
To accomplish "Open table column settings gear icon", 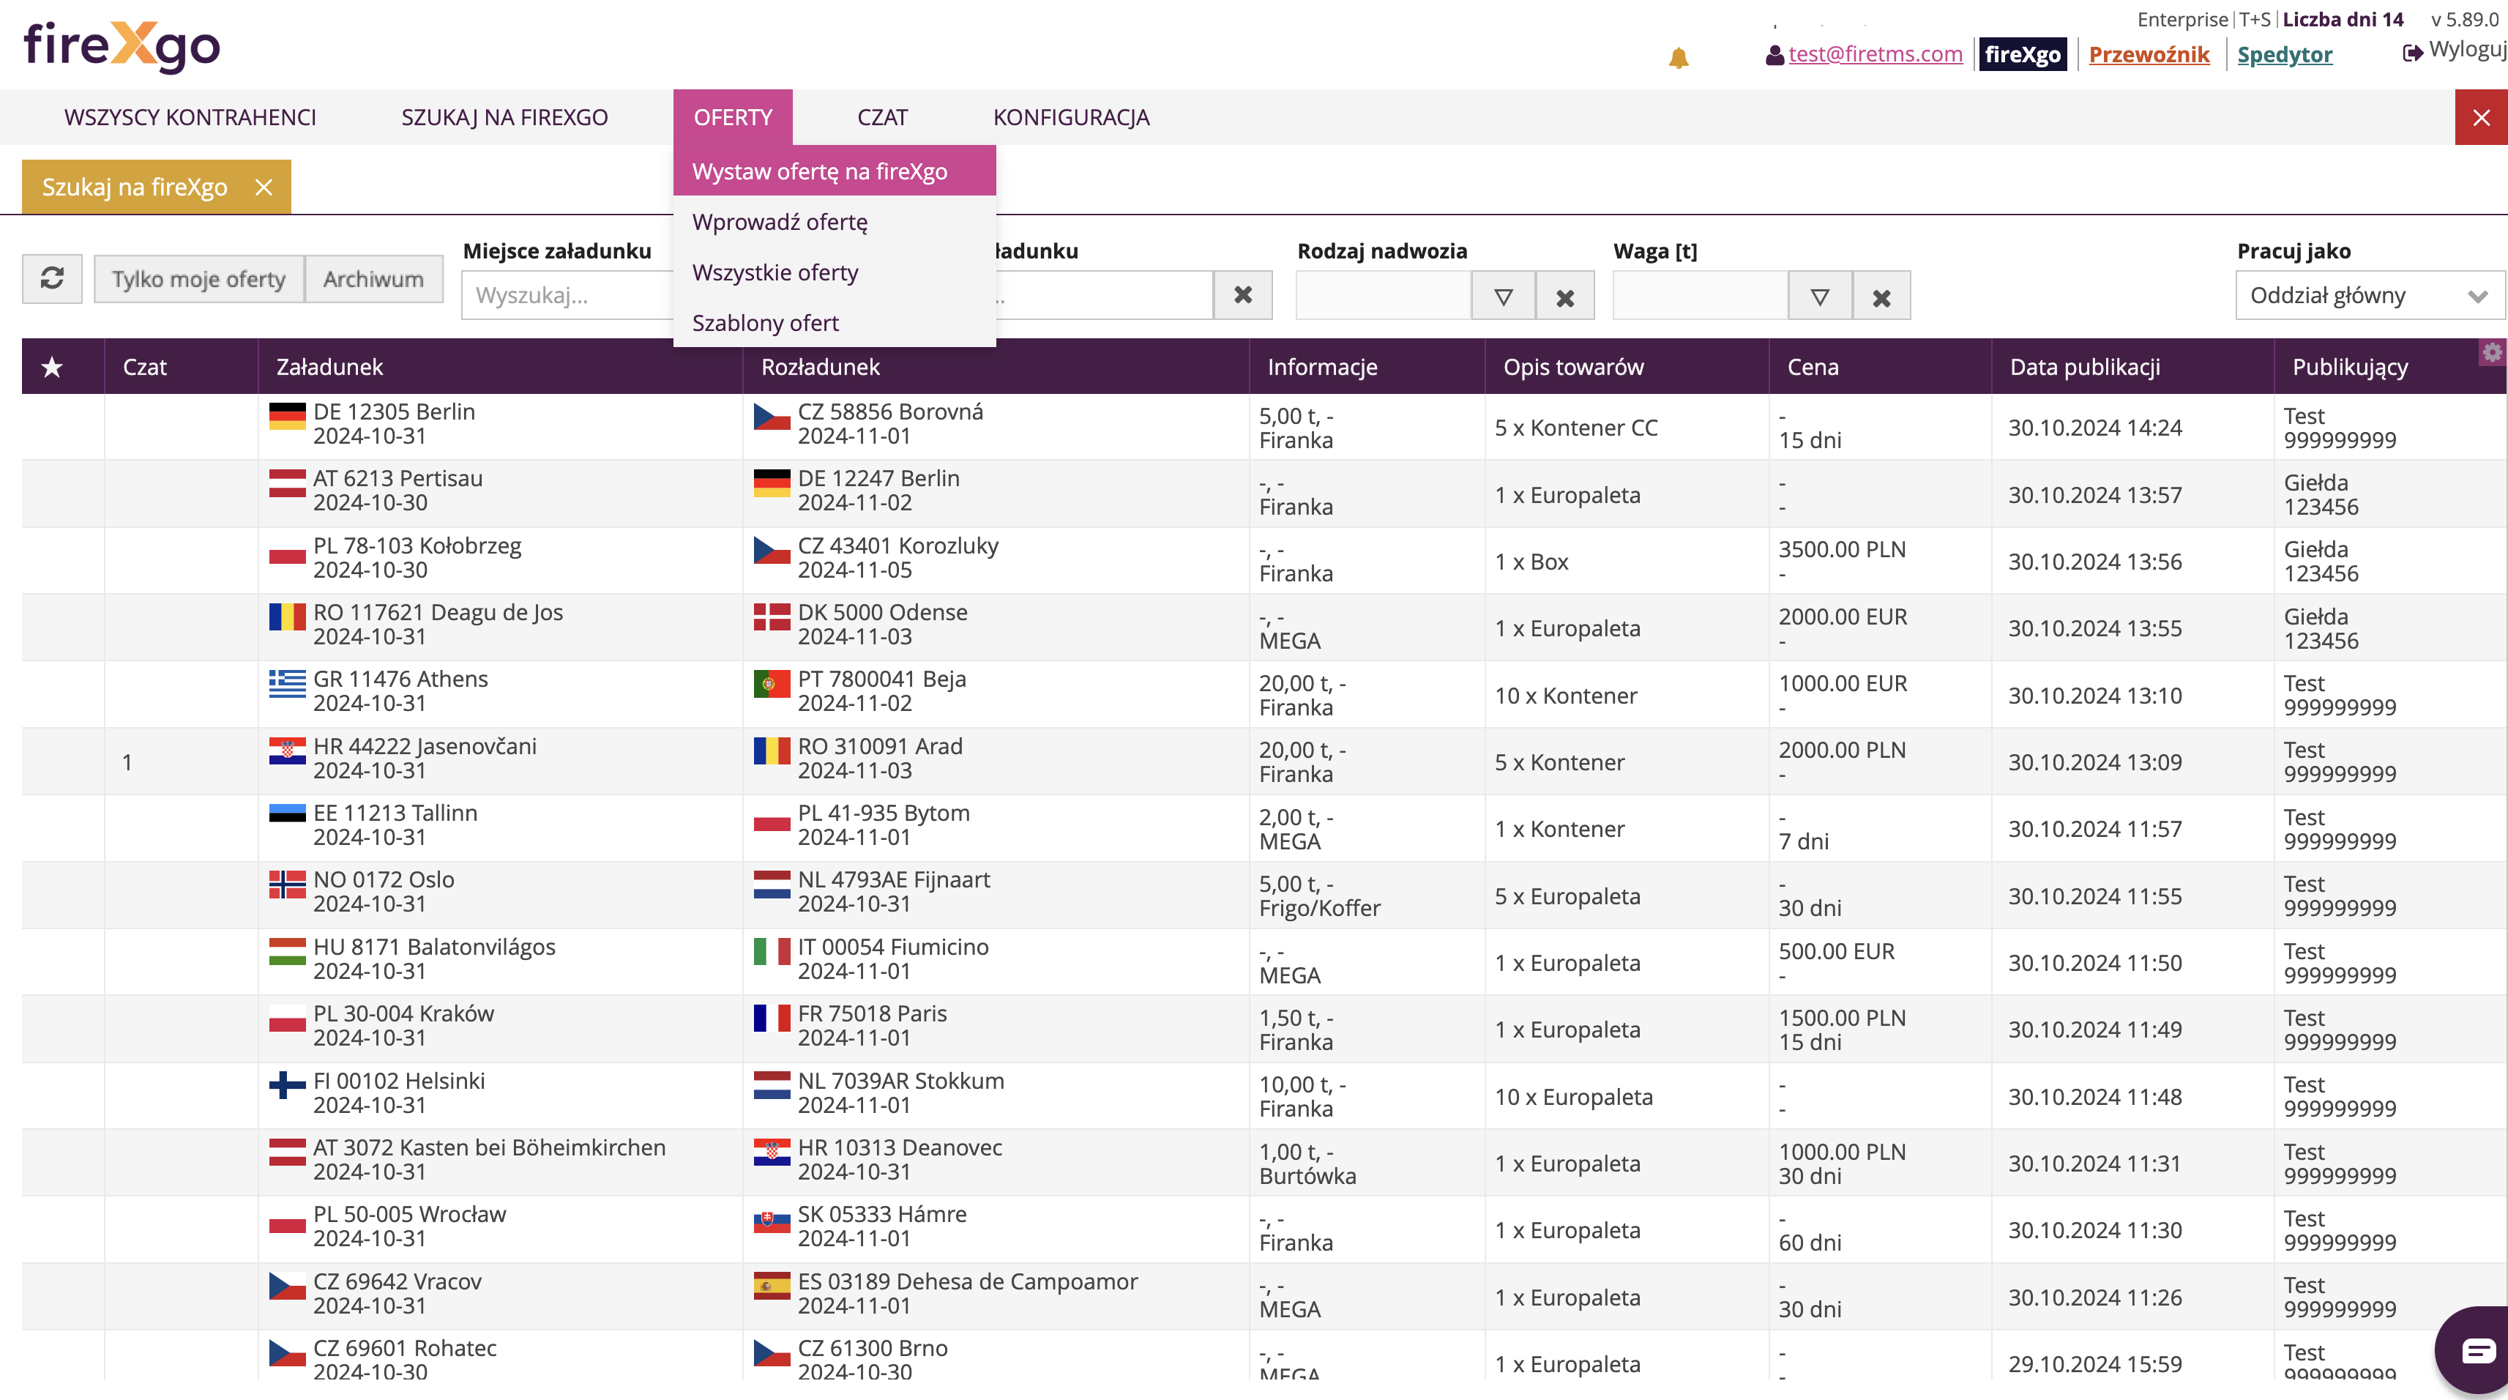I will 2491,352.
